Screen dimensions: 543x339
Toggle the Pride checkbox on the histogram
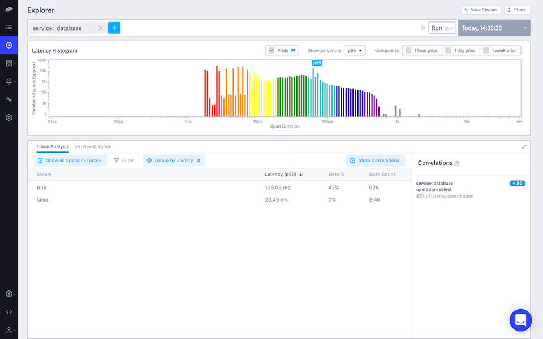[272, 50]
